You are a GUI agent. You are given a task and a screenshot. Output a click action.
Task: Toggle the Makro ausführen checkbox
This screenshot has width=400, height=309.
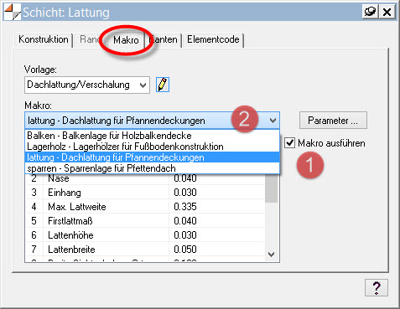click(289, 143)
